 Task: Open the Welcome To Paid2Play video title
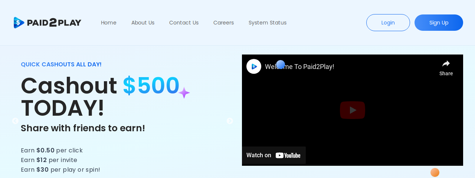pos(299,67)
